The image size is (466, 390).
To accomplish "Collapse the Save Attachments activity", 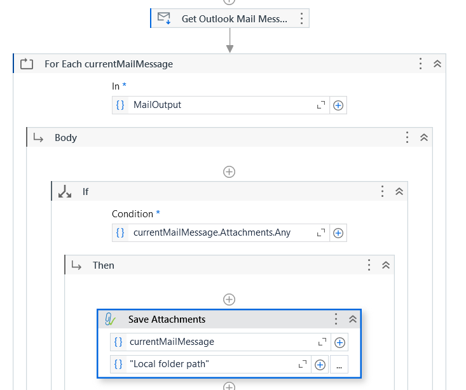I will click(353, 319).
